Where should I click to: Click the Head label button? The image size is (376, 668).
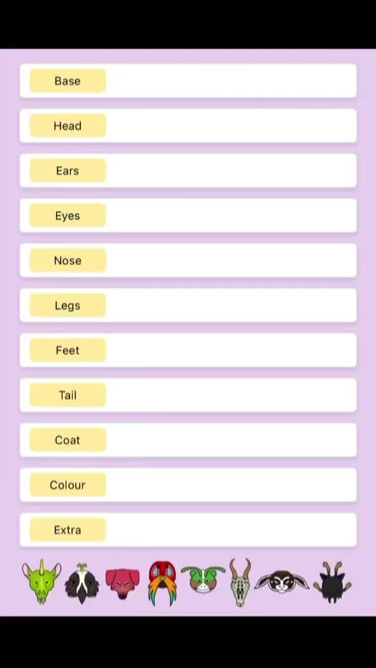click(68, 126)
